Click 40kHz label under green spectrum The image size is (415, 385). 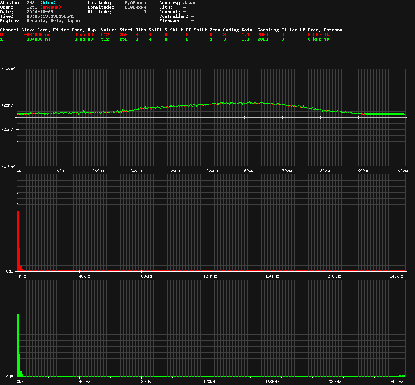point(85,382)
